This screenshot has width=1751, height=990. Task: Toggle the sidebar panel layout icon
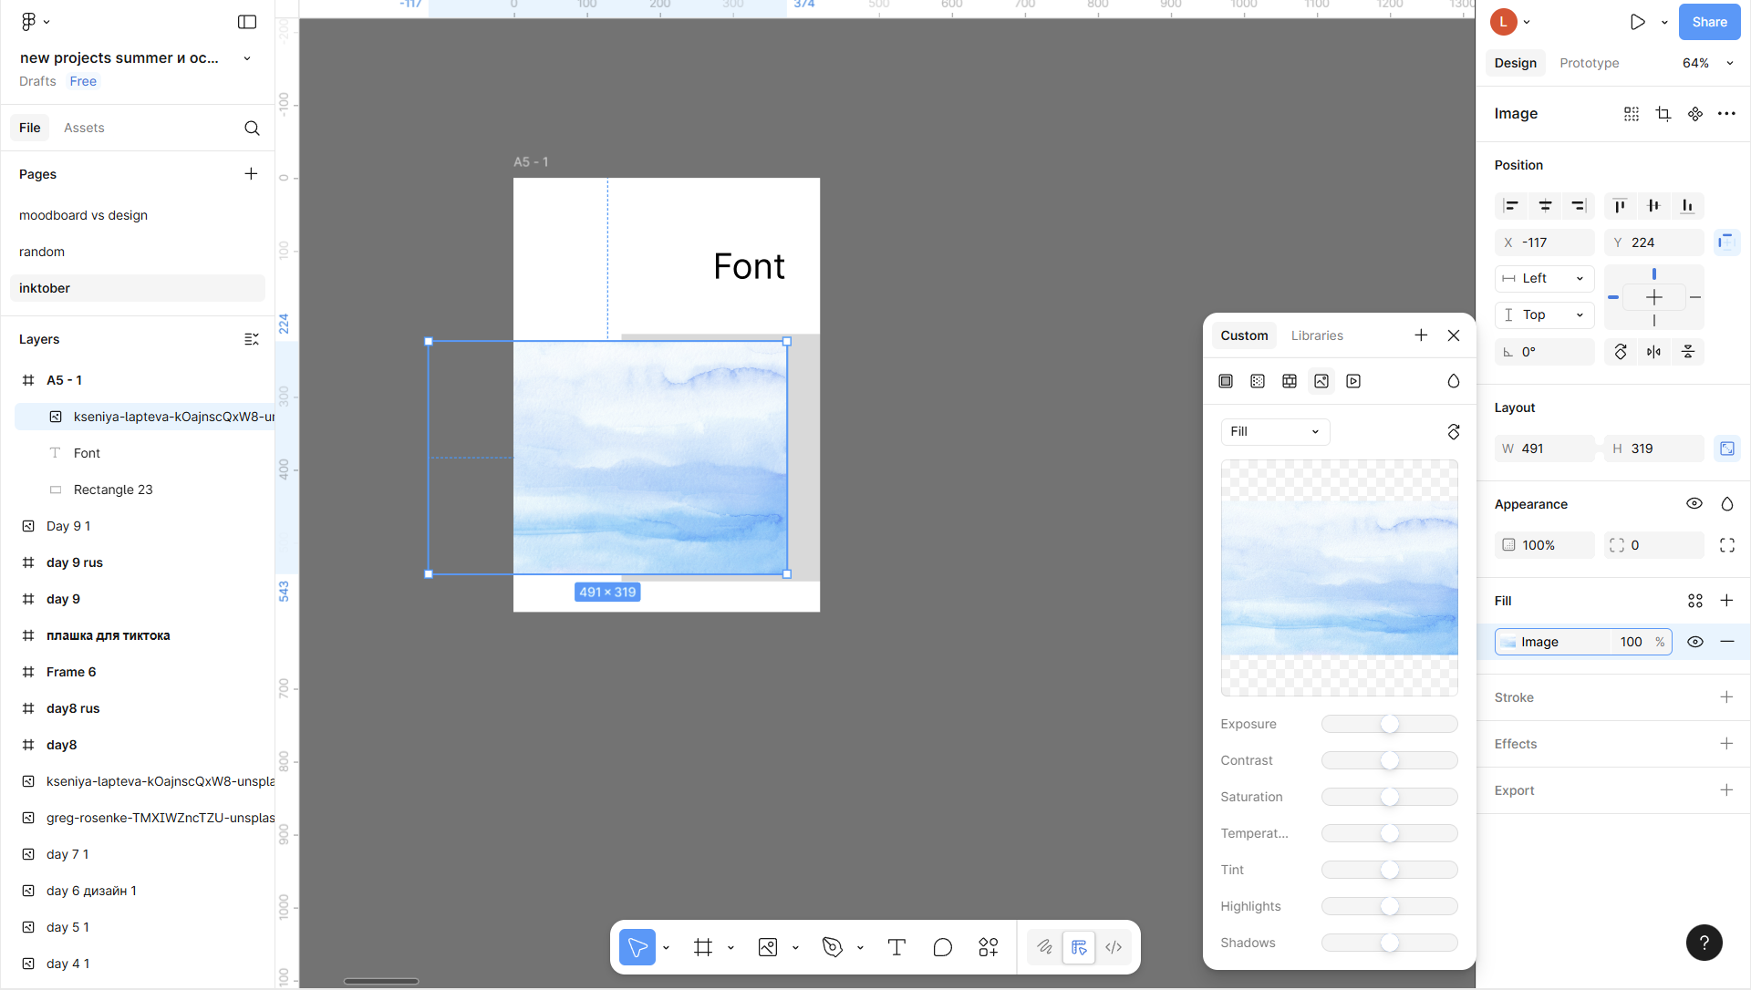pyautogui.click(x=247, y=22)
